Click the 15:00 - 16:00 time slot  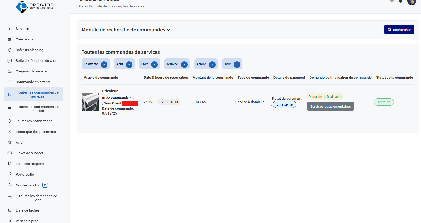169,102
